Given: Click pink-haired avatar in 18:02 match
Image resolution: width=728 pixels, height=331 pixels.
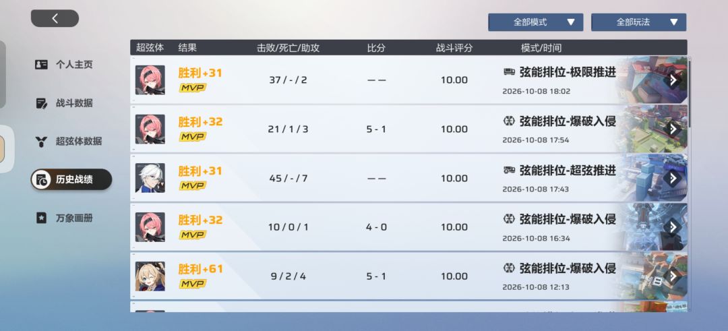Looking at the screenshot, I should pos(150,80).
